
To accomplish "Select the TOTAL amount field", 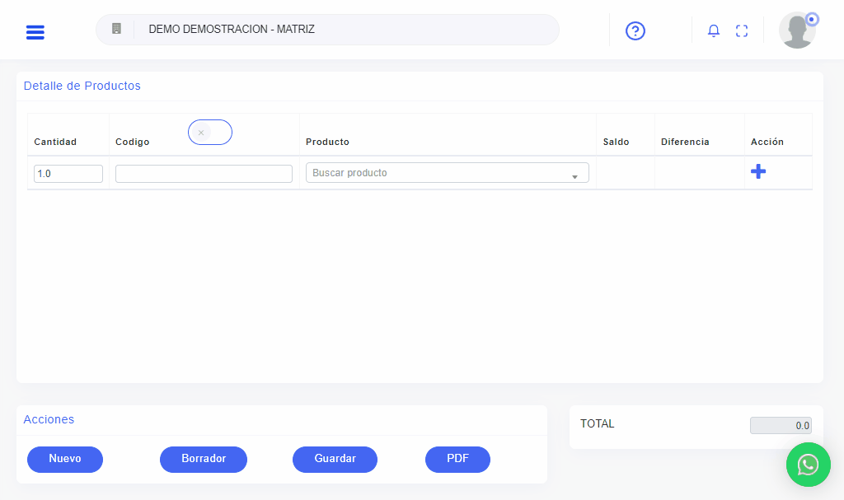I will pos(780,426).
